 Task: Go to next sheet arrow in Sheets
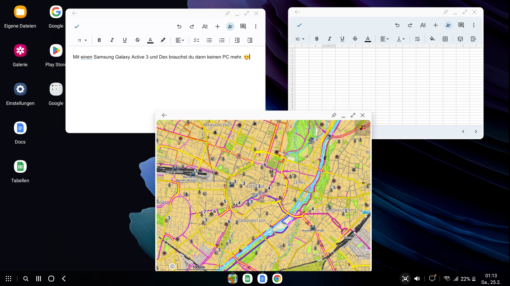click(476, 132)
